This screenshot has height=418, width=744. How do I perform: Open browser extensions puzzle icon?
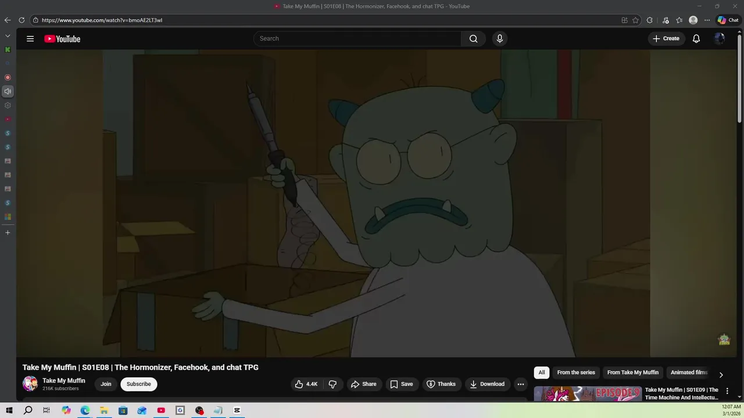649,20
